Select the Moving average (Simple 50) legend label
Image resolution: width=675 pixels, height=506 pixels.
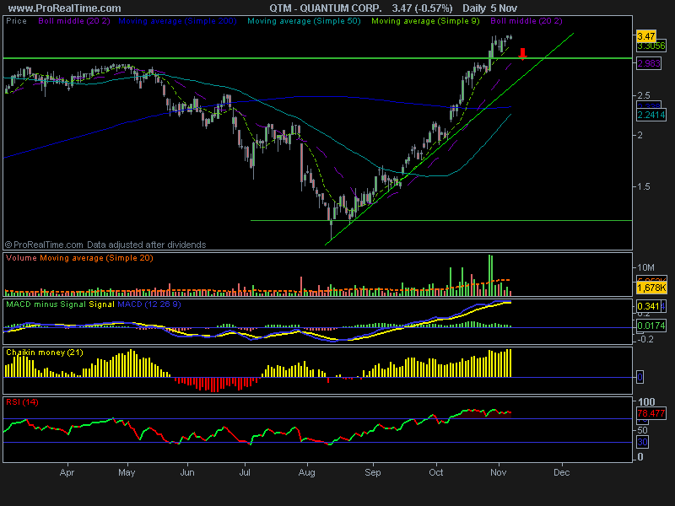pyautogui.click(x=304, y=20)
